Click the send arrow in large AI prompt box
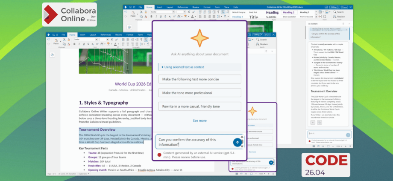The width and height of the screenshot is (393, 181). point(238,142)
